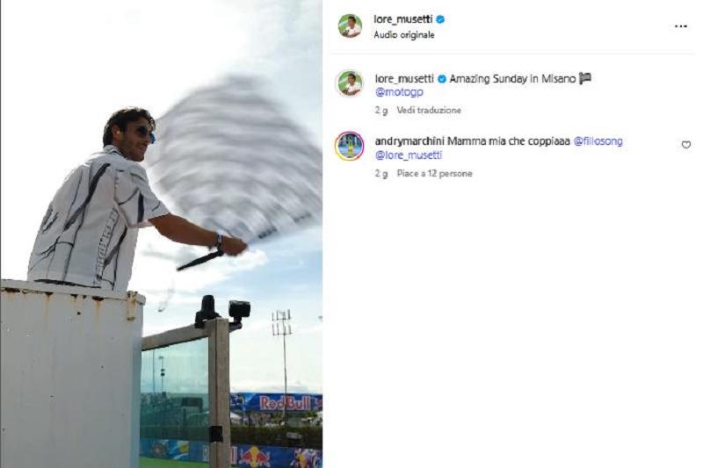Open the three-dot more options menu
Screen dimensions: 703x468
(x=680, y=26)
